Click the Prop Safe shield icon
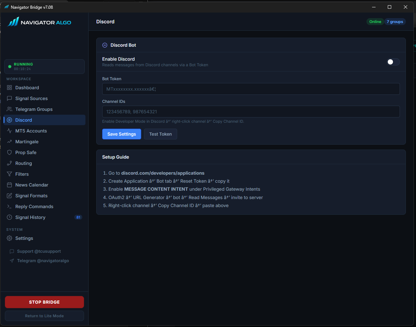The height and width of the screenshot is (327, 416). tap(9, 152)
